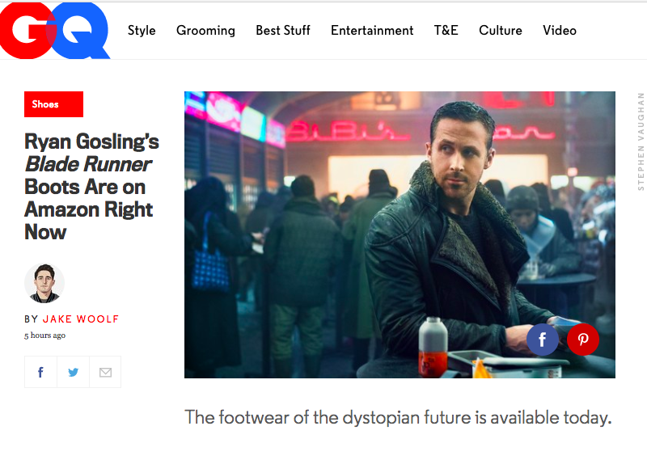Click the blue Facebook circle on photo
Screen dimensions: 647x460
[x=542, y=340]
